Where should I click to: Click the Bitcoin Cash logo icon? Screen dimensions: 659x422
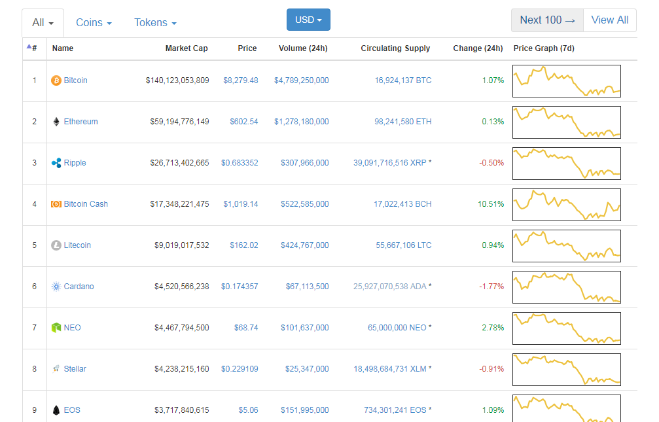coord(56,204)
